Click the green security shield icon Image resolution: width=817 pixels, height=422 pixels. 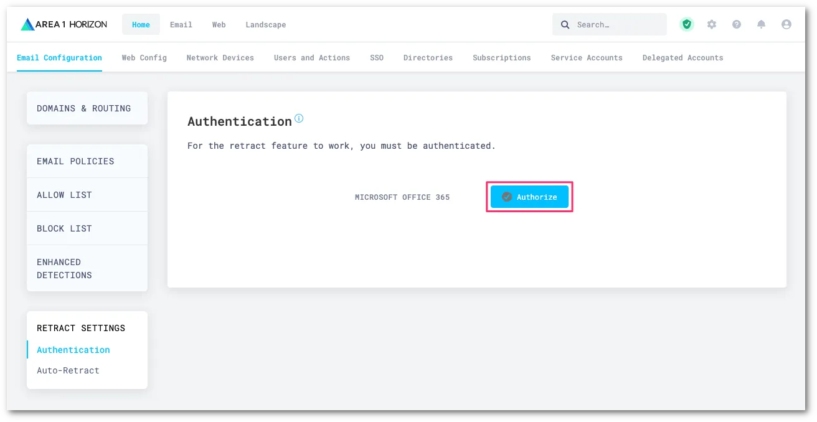[x=687, y=24]
